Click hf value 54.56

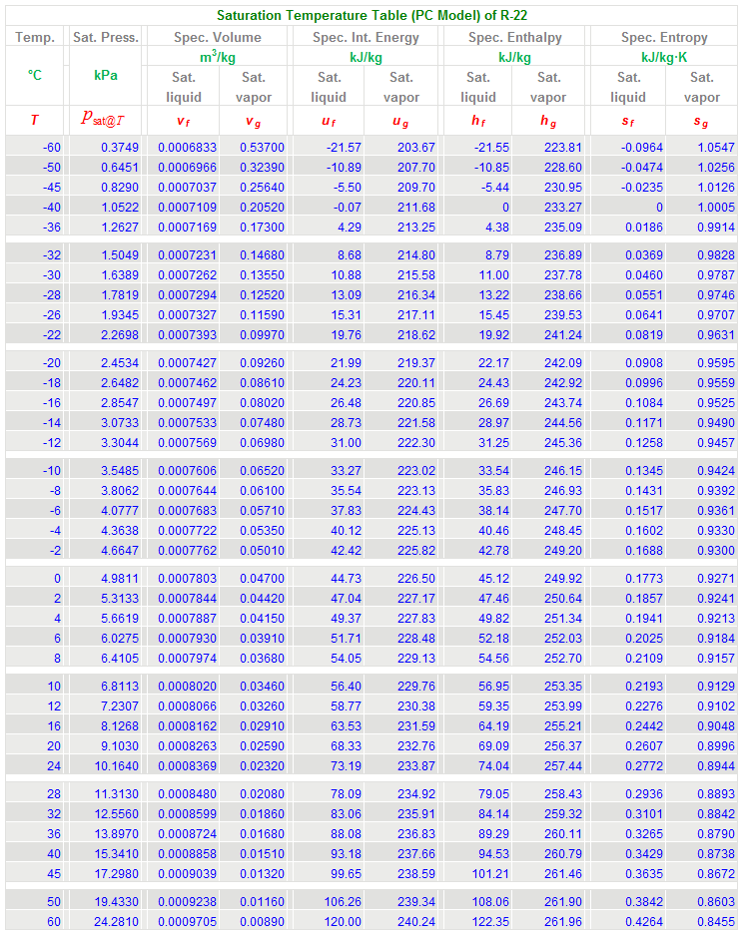click(493, 659)
